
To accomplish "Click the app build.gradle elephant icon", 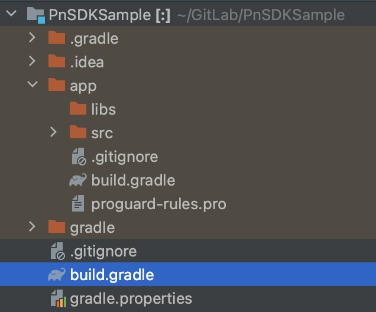I will pyautogui.click(x=78, y=180).
